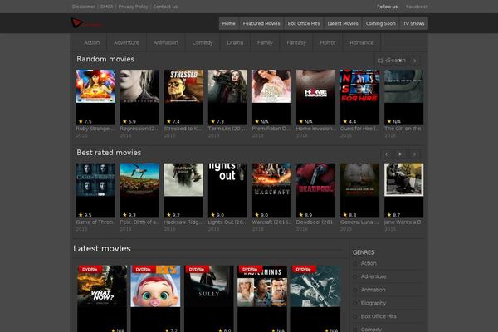Open Pelé: Birth of a Legend poster
Screen dimensions: 498x332
139,190
